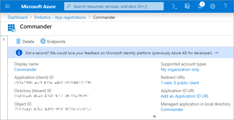Open the help question mark

(x=225, y=6)
